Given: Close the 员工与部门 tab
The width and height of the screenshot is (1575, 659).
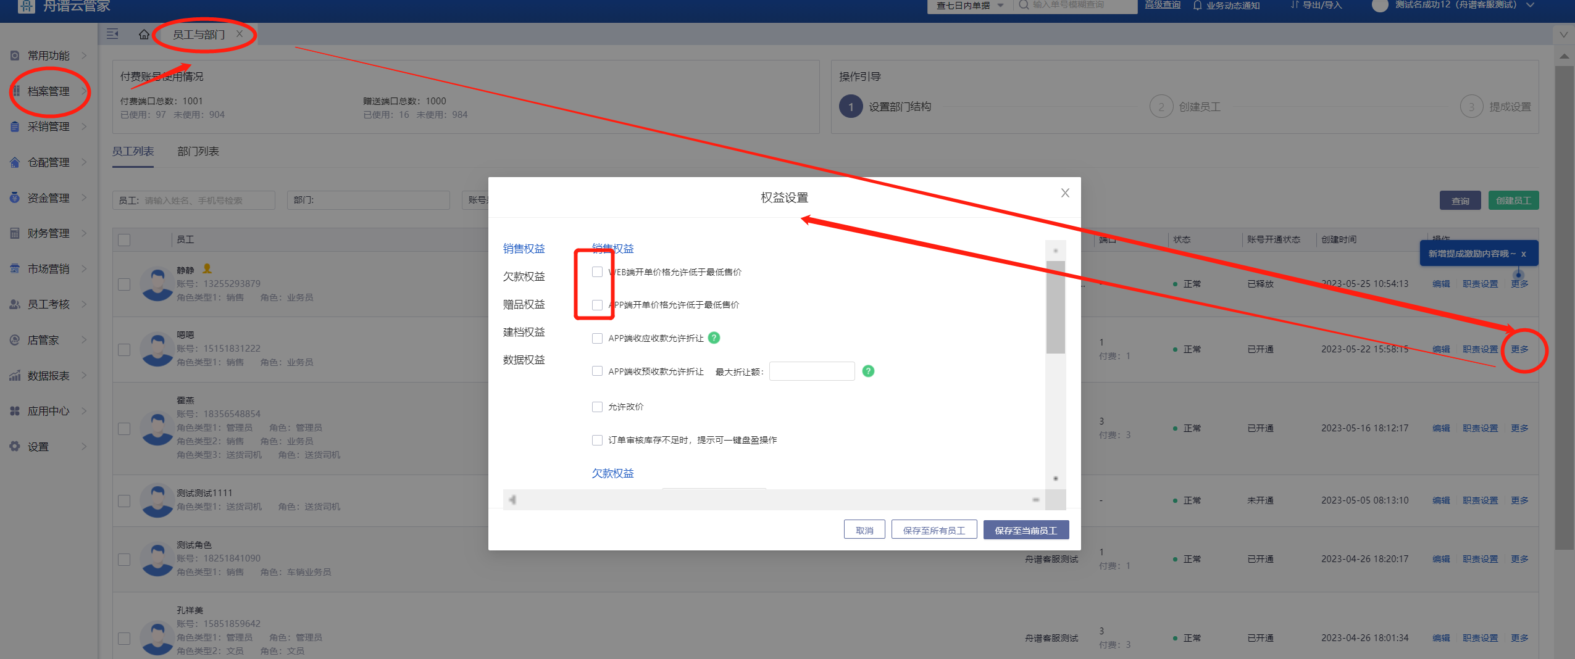Looking at the screenshot, I should [x=240, y=34].
